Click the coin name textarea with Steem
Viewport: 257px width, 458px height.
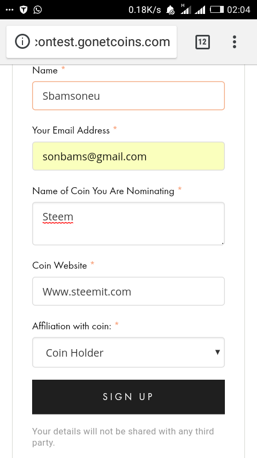[128, 224]
